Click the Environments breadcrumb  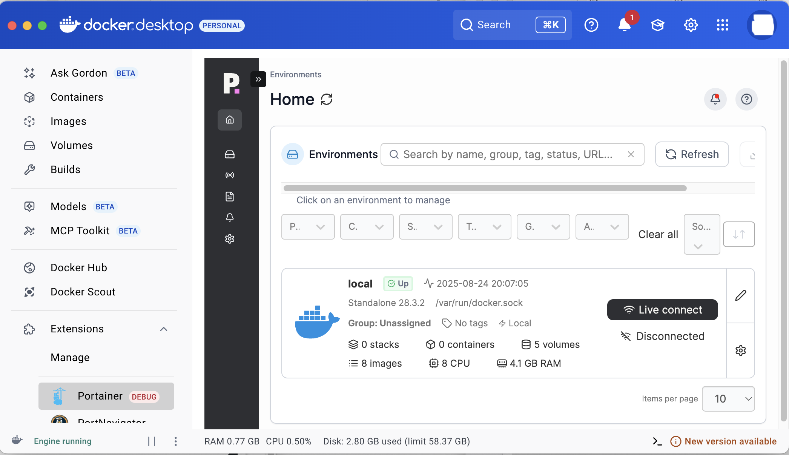point(296,75)
